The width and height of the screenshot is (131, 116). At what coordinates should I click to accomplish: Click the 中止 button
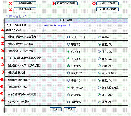[x=70, y=109]
